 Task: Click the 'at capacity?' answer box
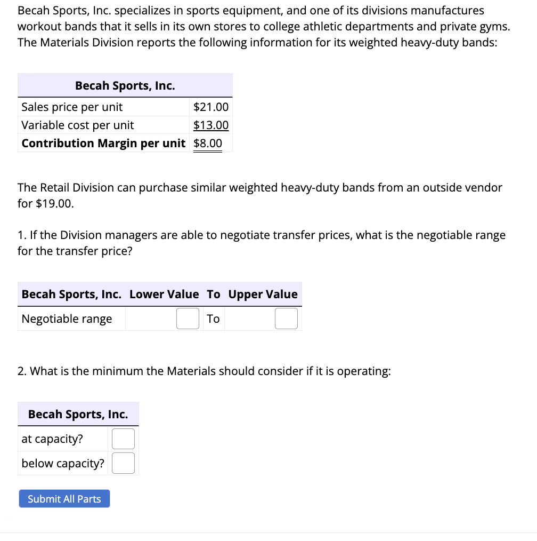pyautogui.click(x=123, y=438)
